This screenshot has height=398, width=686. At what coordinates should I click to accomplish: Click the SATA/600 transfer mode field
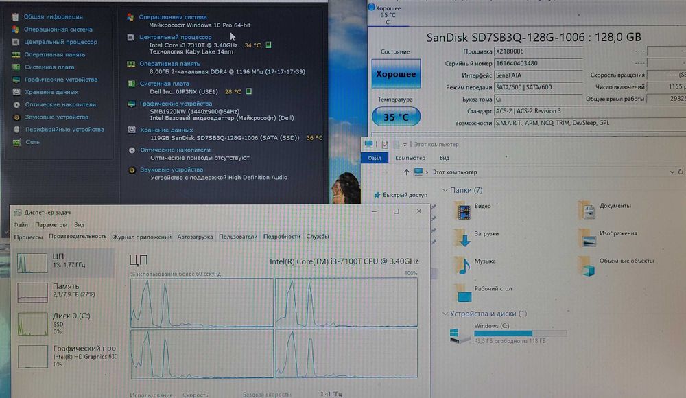coord(538,87)
